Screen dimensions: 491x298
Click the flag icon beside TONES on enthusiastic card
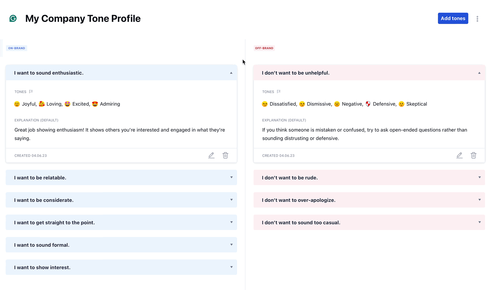pyautogui.click(x=31, y=92)
